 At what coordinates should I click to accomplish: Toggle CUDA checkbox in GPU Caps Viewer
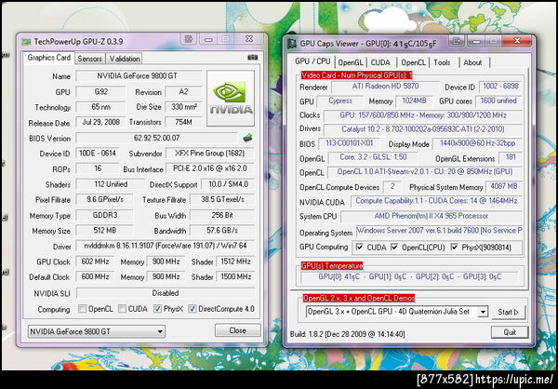(x=359, y=247)
